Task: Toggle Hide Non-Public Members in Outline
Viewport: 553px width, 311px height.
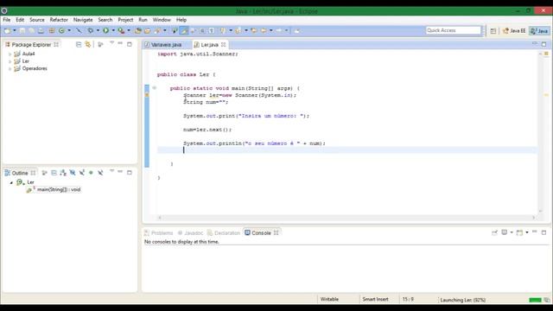Action: coord(91,173)
